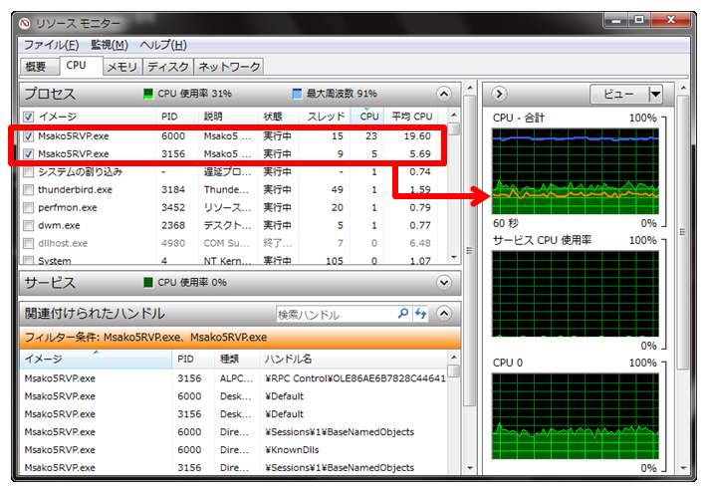Enable the perfmon.exe process checkbox
Viewport: 706px width, 495px height.
[x=28, y=207]
